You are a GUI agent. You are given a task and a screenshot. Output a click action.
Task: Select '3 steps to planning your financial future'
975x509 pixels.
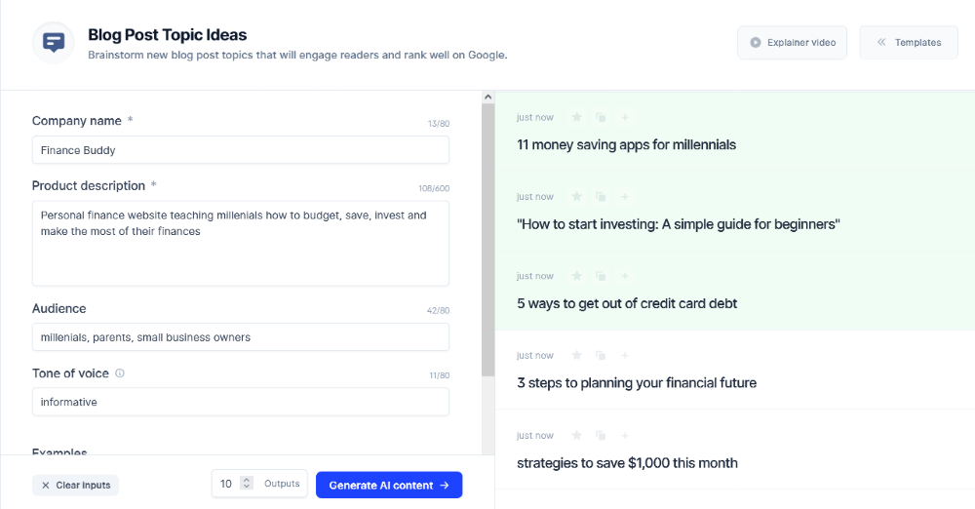click(637, 383)
